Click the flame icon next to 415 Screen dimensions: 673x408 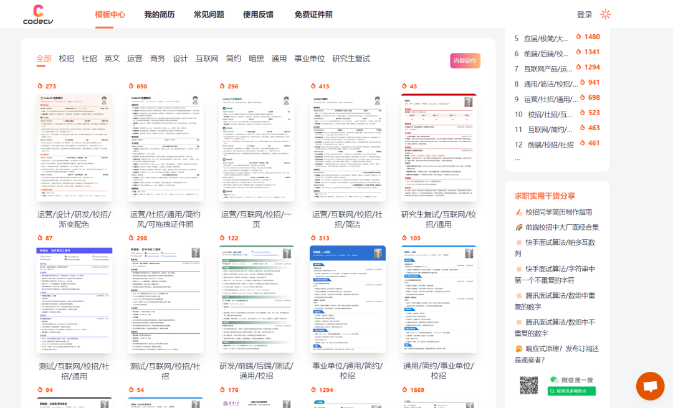pyautogui.click(x=313, y=86)
